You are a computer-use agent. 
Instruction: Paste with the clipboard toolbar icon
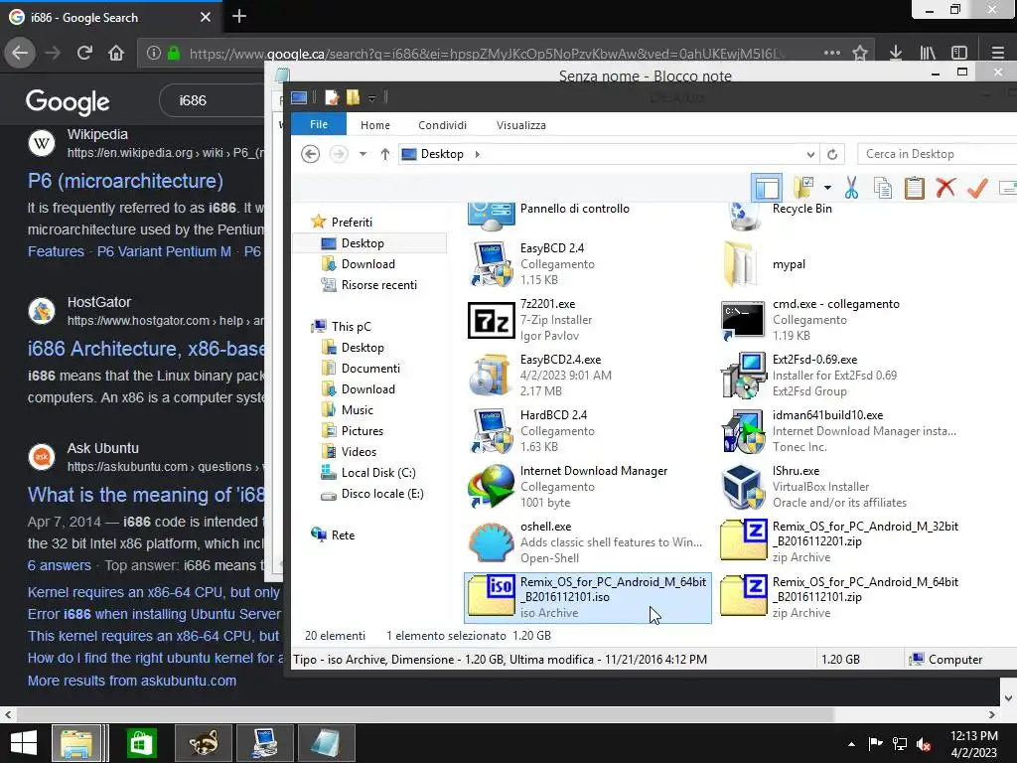pyautogui.click(x=915, y=188)
